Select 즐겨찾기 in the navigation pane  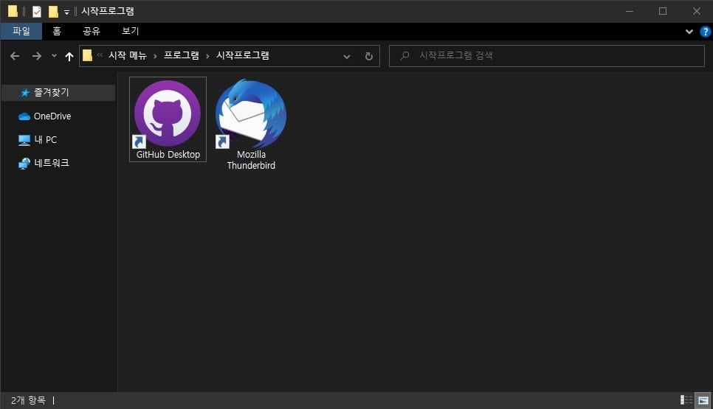(x=58, y=93)
